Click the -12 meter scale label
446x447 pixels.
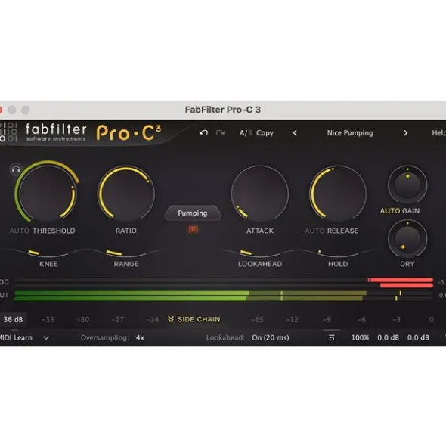tap(292, 320)
